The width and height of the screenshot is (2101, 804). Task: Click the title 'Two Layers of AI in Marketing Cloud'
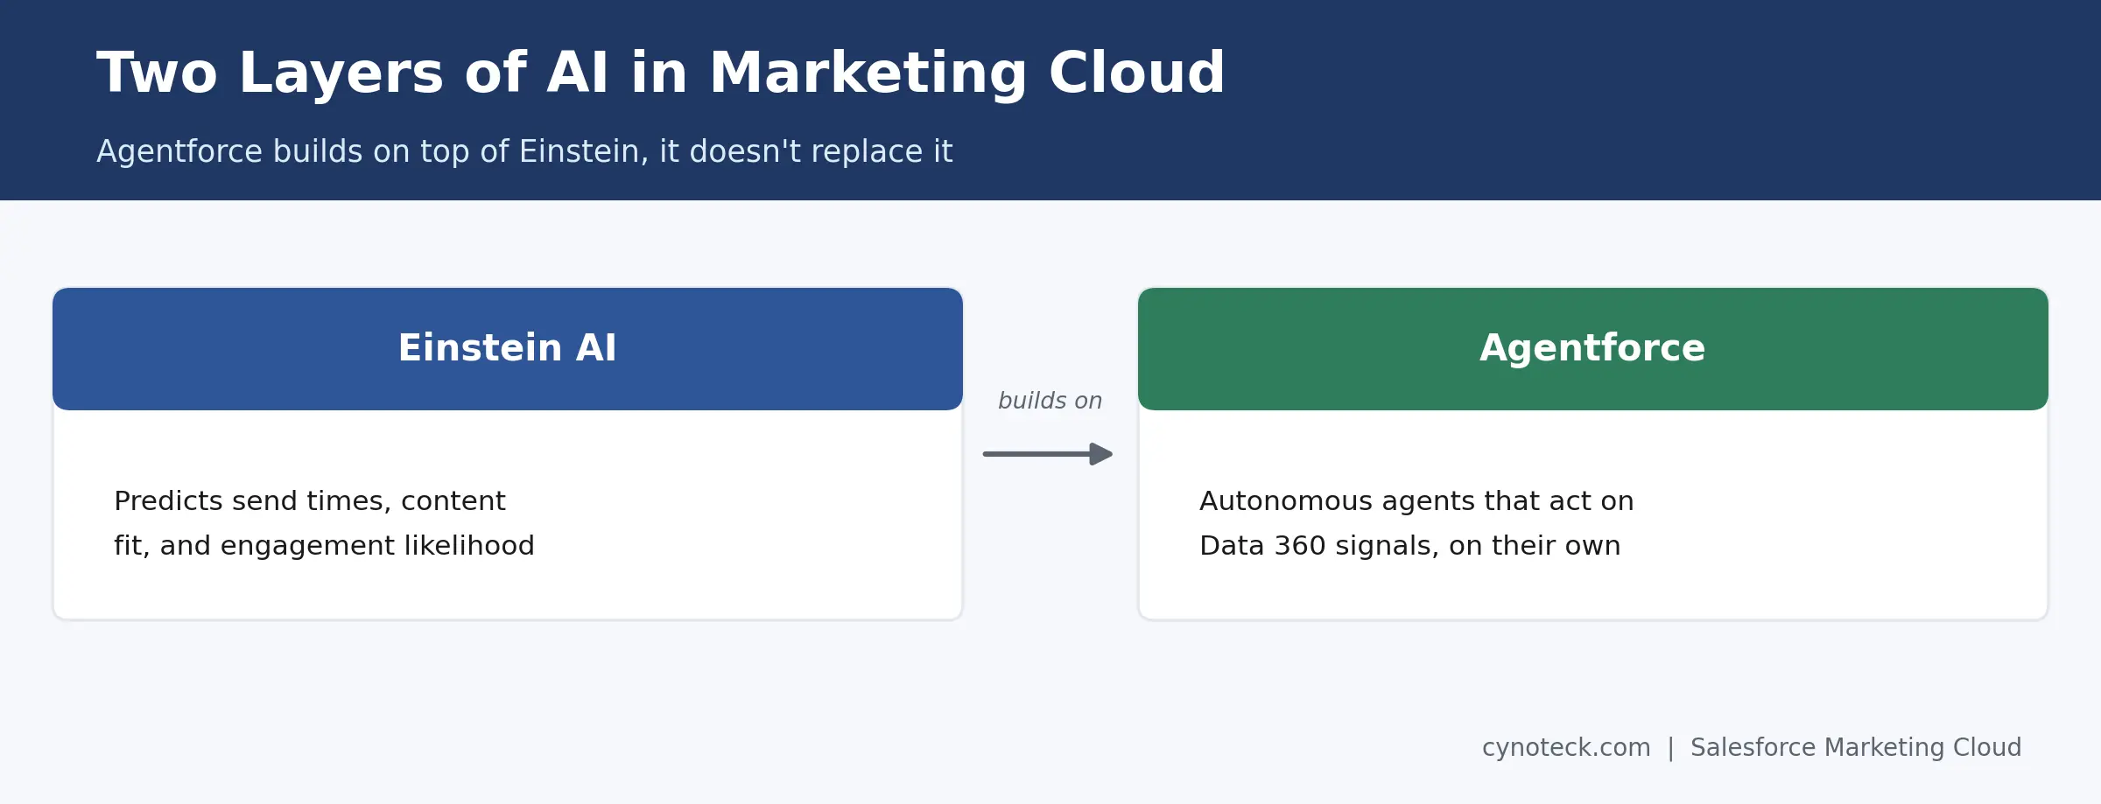pyautogui.click(x=661, y=73)
